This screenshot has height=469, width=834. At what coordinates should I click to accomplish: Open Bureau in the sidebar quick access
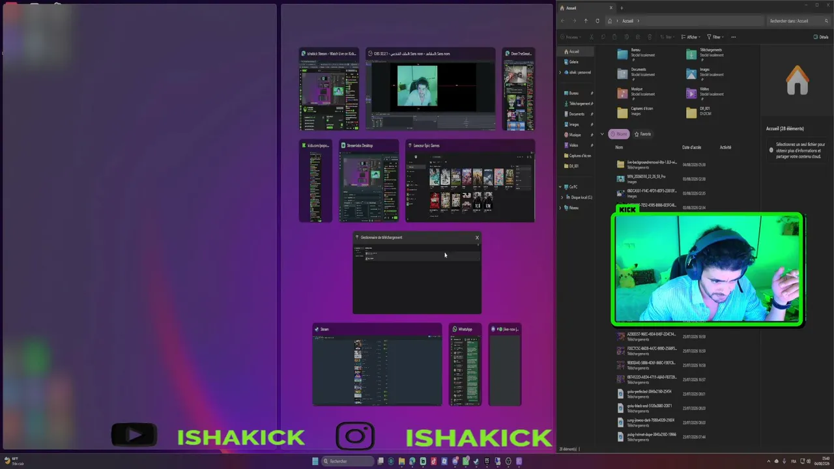[x=577, y=93]
